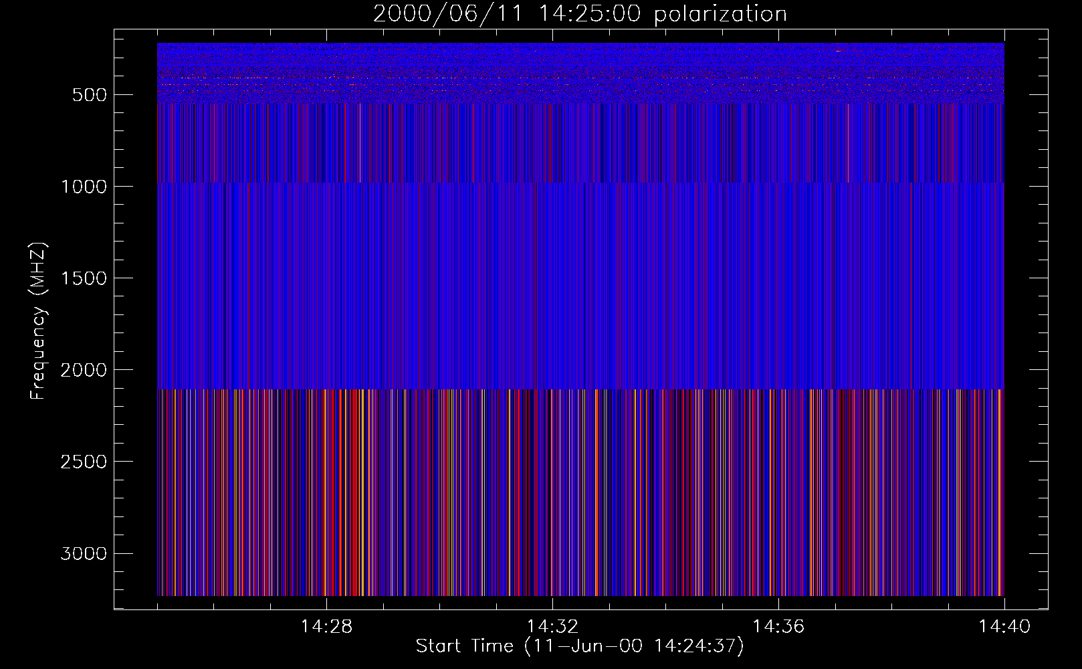The height and width of the screenshot is (669, 1082).
Task: Select the 1000 frequency axis label
Action: pos(84,187)
